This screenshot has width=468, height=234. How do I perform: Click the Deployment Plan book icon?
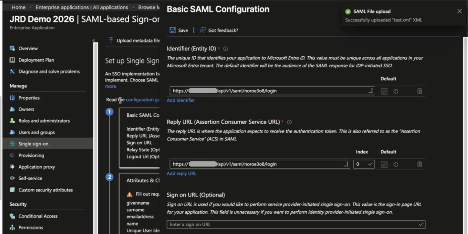click(x=12, y=60)
